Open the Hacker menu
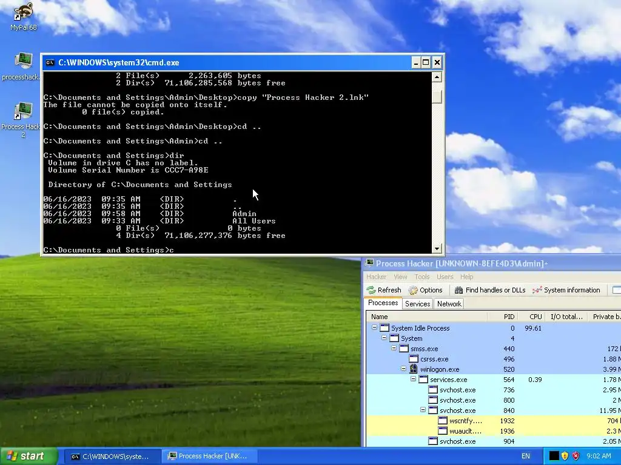 (376, 277)
